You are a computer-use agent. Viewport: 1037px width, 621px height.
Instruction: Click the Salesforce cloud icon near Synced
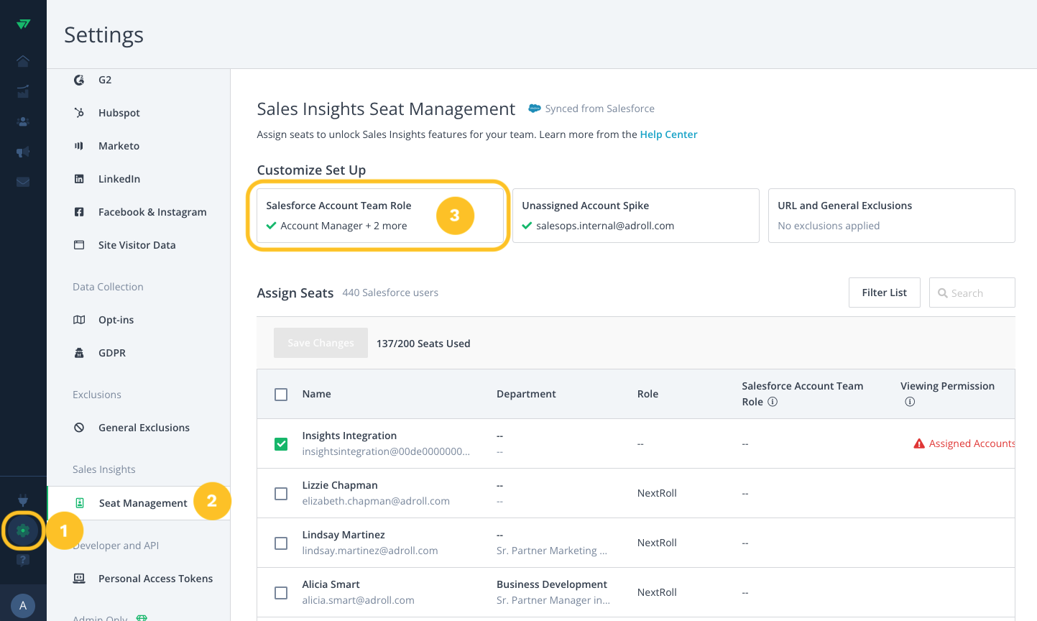pyautogui.click(x=535, y=109)
